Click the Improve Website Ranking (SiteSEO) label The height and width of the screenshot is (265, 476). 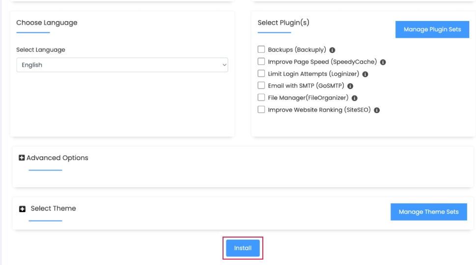319,110
